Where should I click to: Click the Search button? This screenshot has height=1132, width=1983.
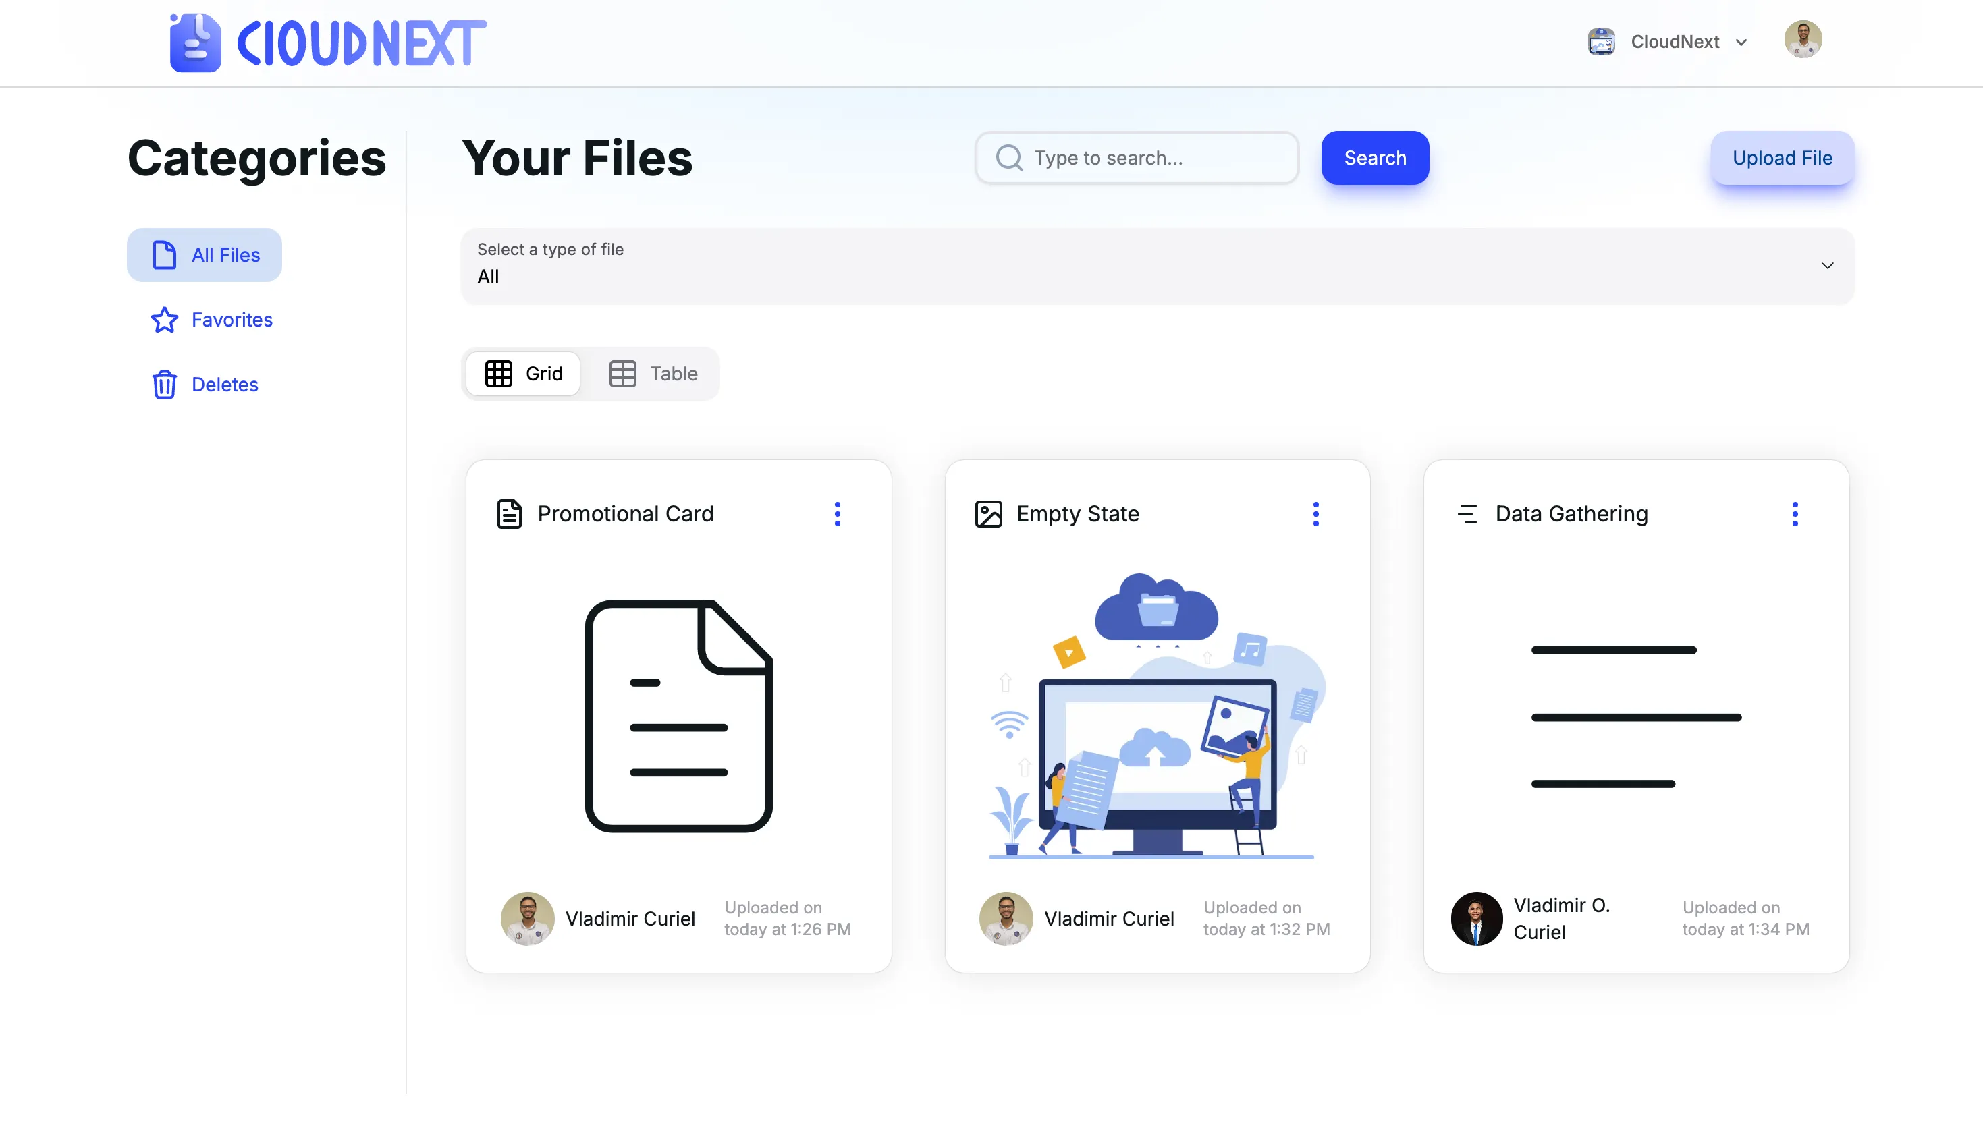pyautogui.click(x=1374, y=157)
